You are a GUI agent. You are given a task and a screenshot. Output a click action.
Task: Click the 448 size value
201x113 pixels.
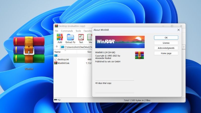[89, 59]
